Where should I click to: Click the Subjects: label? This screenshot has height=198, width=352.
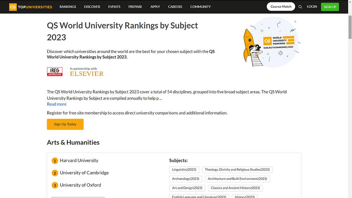click(178, 161)
